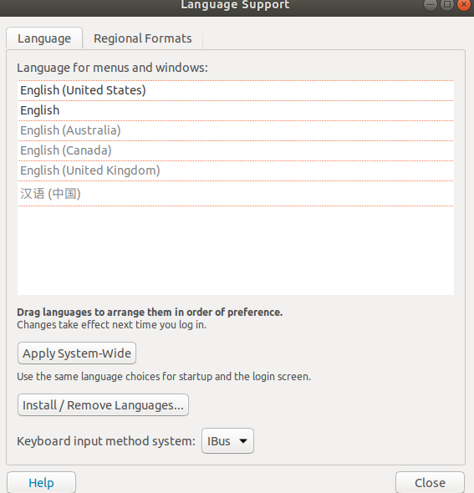This screenshot has height=493, width=474.
Task: Click the Apply System-Wide button
Action: (77, 353)
